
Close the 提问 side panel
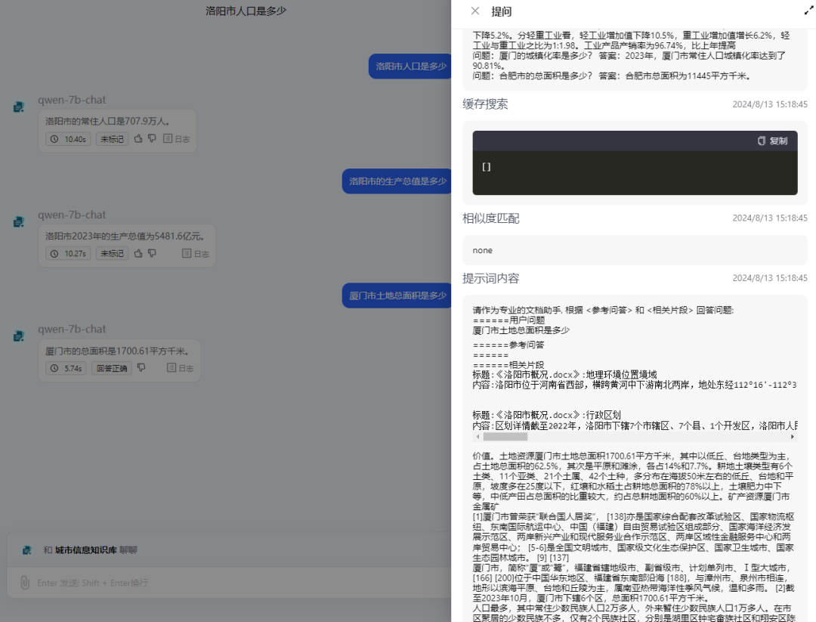(474, 11)
